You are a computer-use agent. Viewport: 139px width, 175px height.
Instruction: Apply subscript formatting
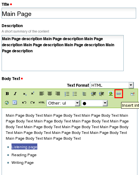25,94
